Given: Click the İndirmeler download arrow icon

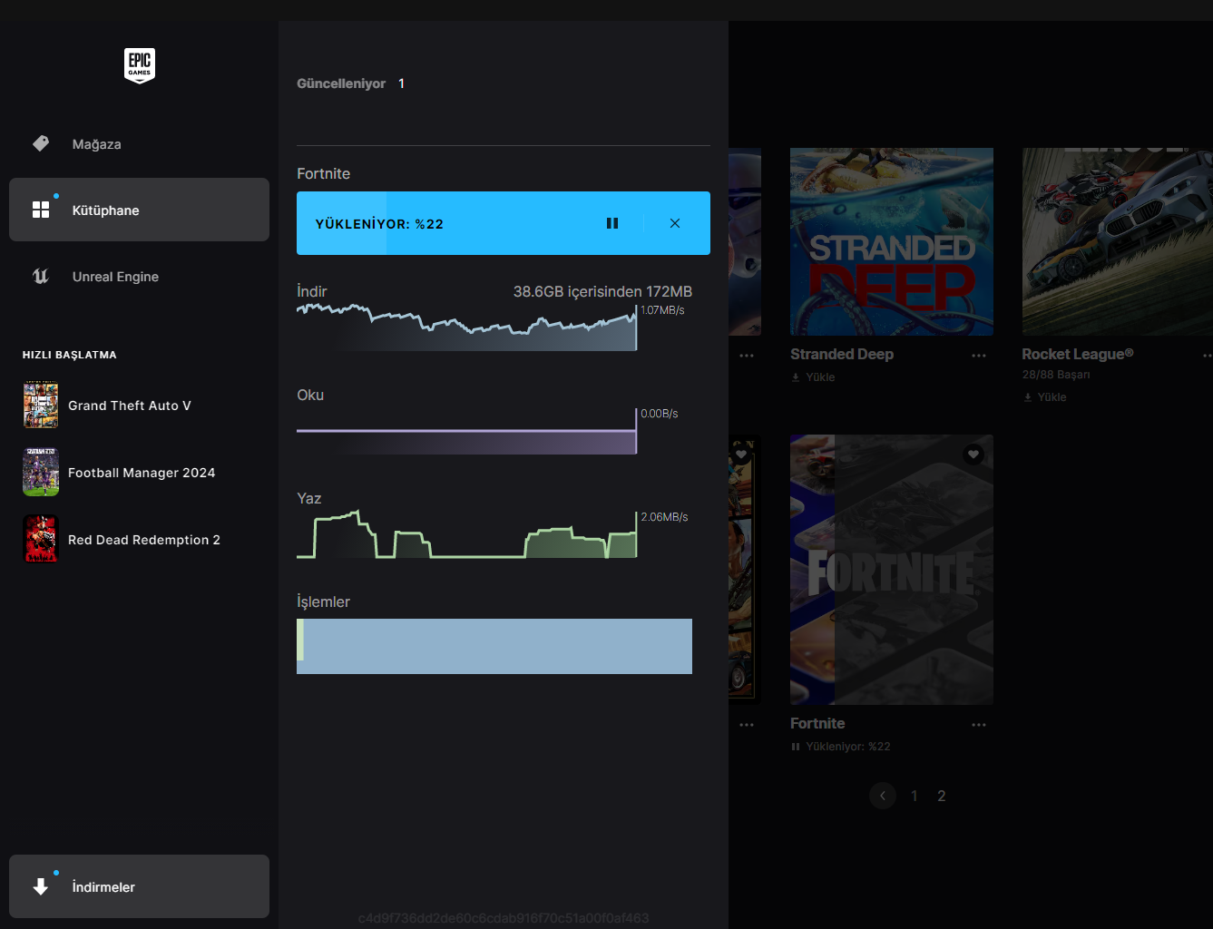Looking at the screenshot, I should point(41,886).
